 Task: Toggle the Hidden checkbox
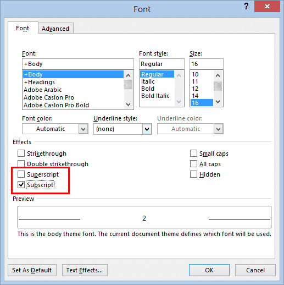click(193, 174)
